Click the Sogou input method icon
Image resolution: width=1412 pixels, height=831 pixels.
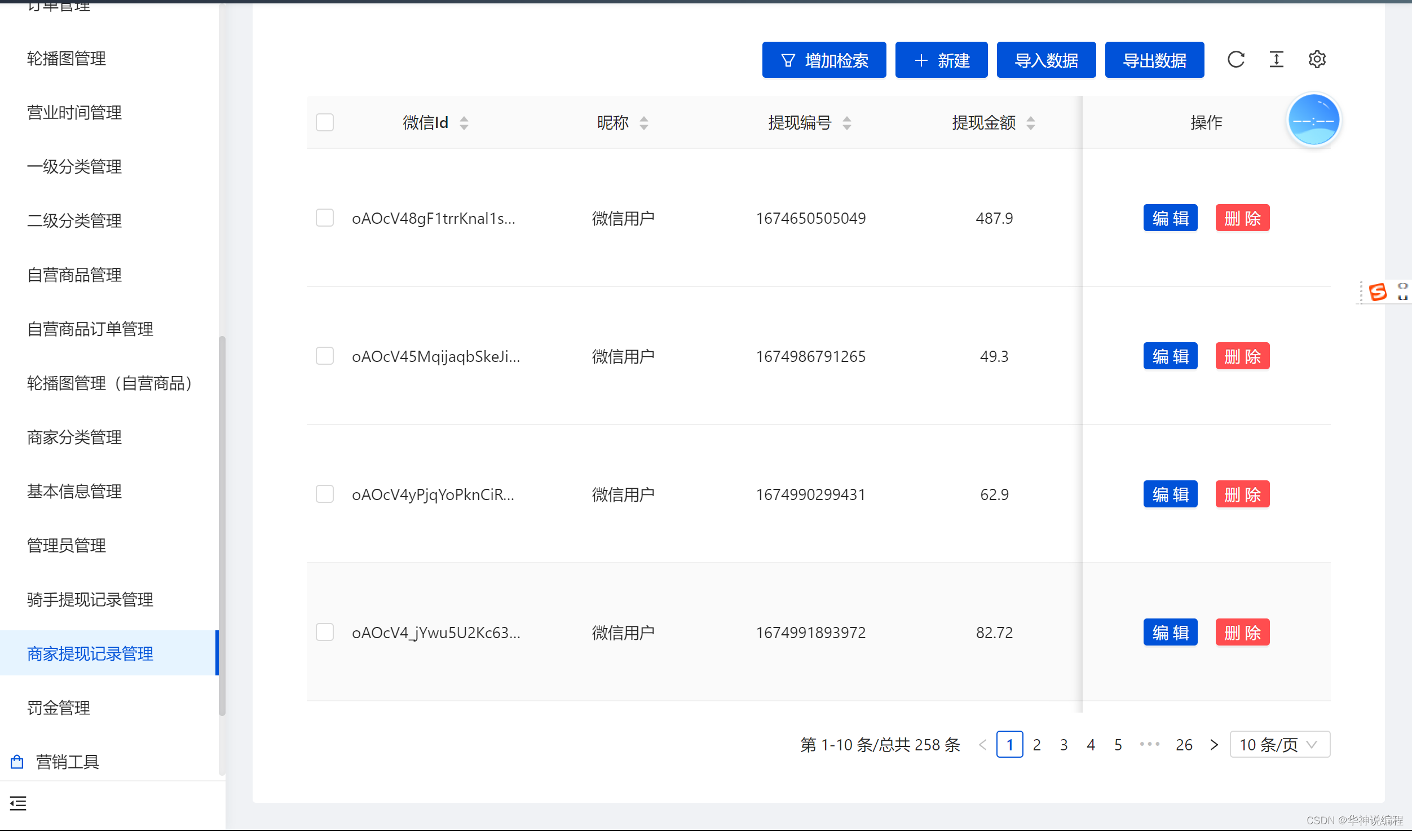pos(1378,292)
